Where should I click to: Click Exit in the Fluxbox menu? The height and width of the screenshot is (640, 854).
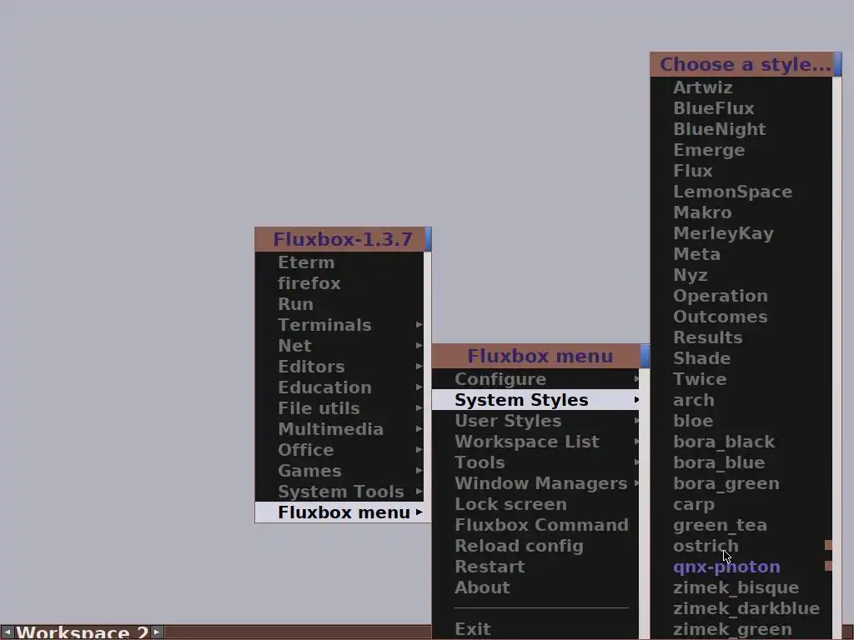[535, 629]
